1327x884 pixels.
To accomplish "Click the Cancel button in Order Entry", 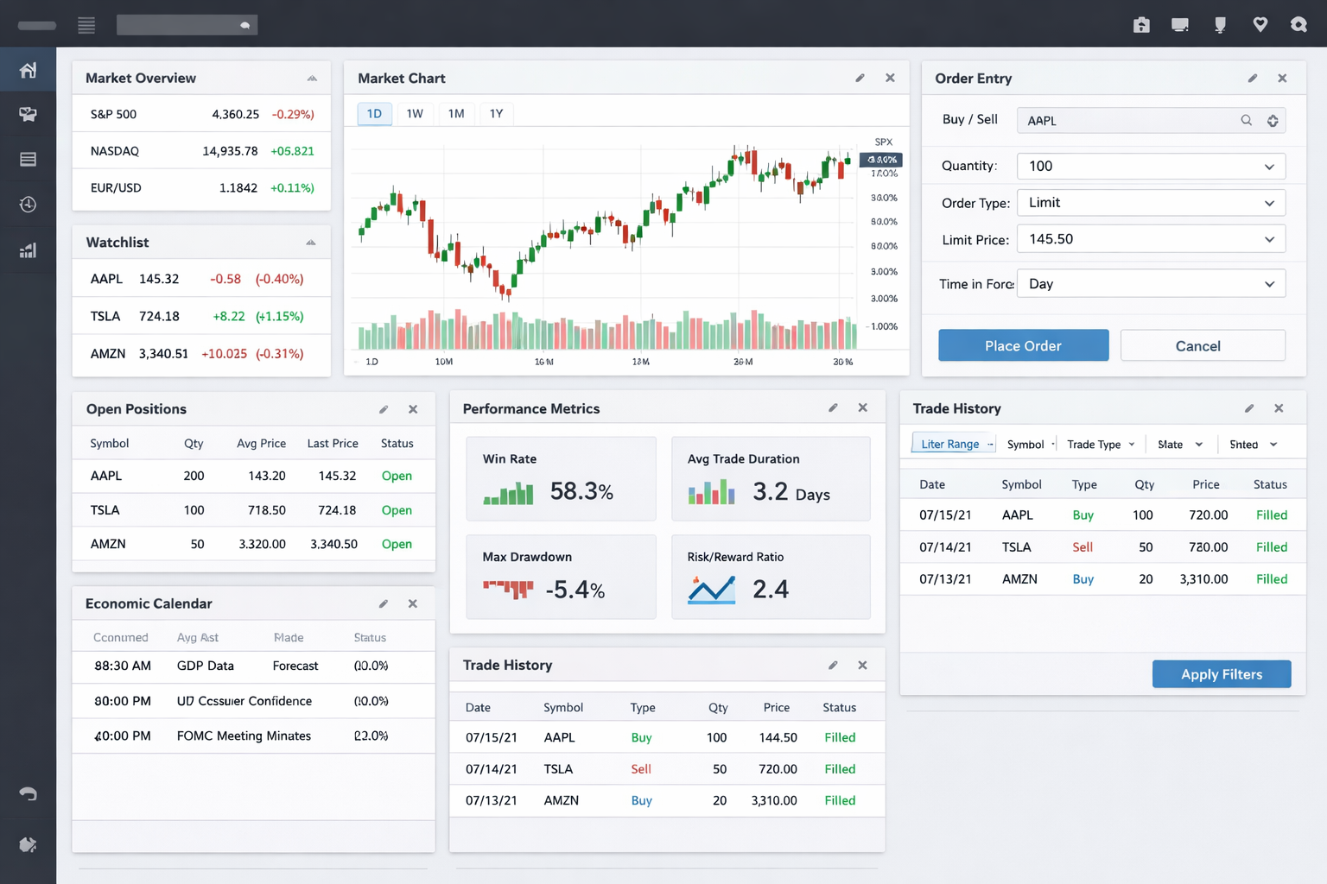I will [x=1202, y=346].
